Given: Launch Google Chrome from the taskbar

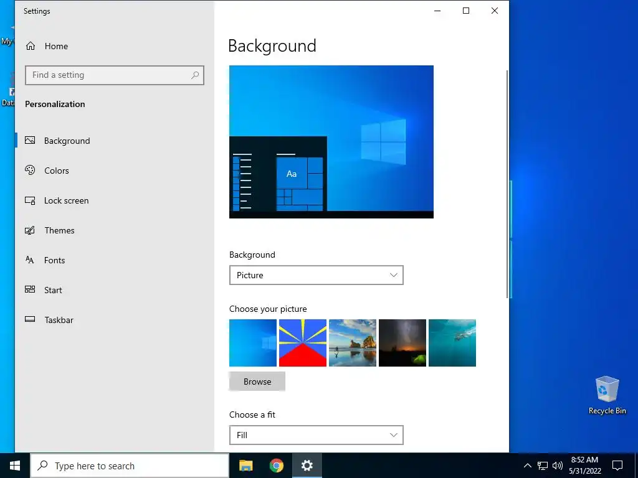Looking at the screenshot, I should click(x=276, y=466).
